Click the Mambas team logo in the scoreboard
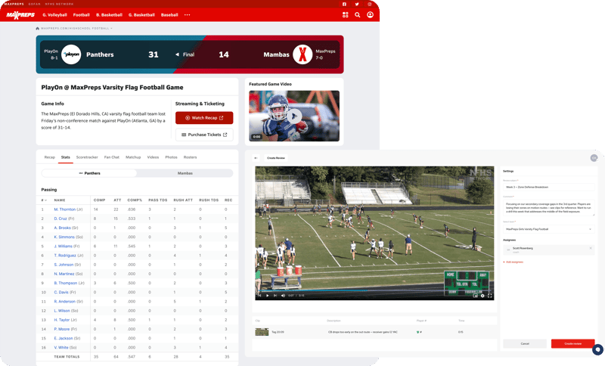 pyautogui.click(x=302, y=54)
